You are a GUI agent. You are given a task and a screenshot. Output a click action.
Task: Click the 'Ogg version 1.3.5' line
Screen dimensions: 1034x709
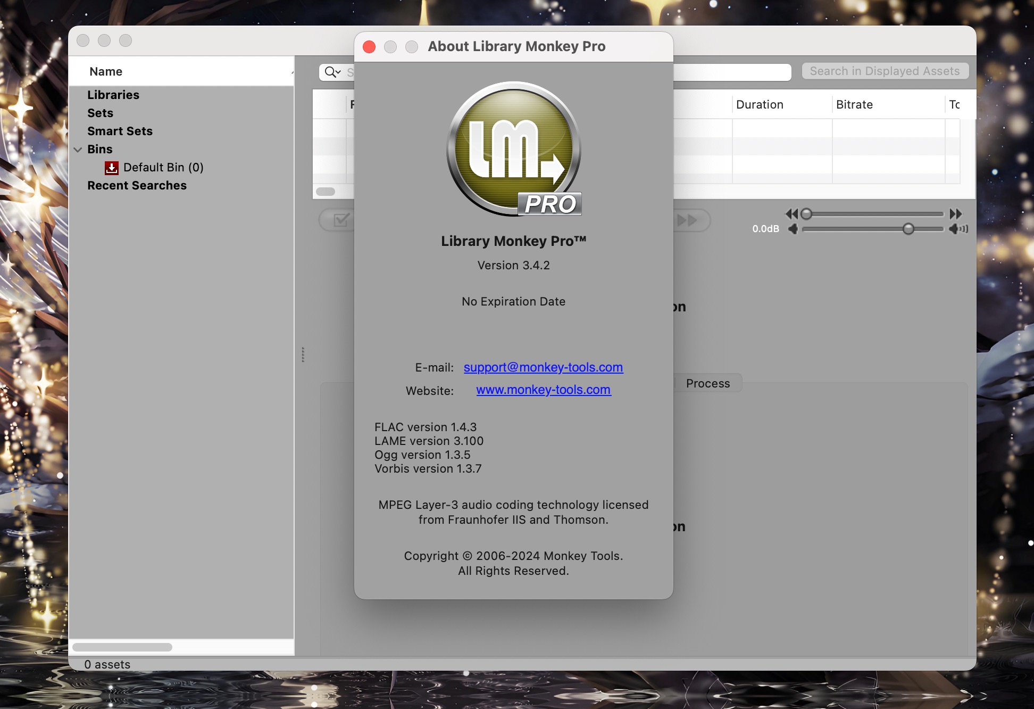pyautogui.click(x=422, y=455)
